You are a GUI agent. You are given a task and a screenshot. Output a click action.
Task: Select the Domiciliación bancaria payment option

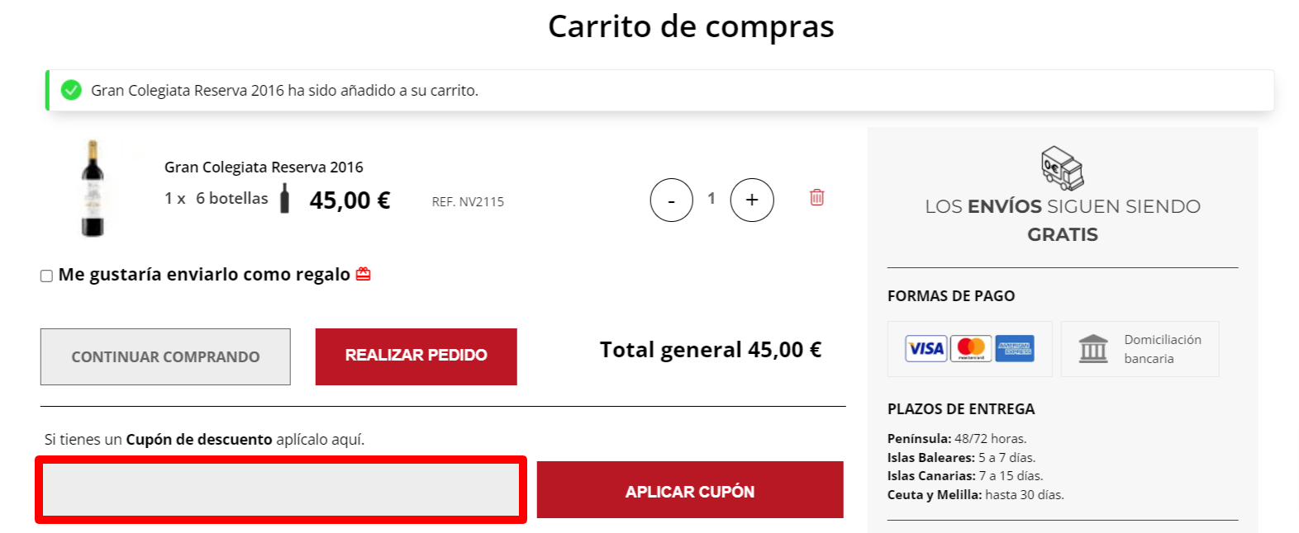click(x=1140, y=349)
